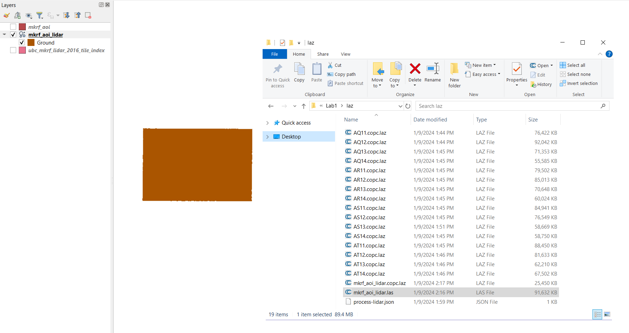This screenshot has width=629, height=333.
Task: Open the Manage Map Themes eye icon
Action: [29, 15]
